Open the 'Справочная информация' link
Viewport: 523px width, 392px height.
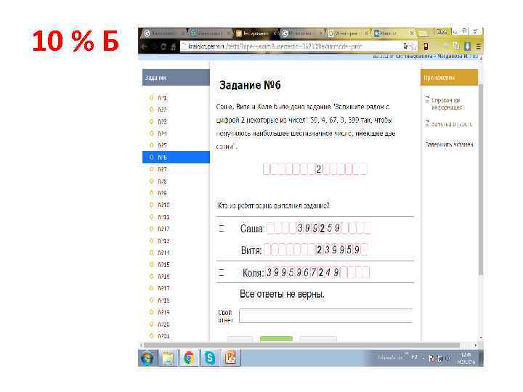[447, 104]
